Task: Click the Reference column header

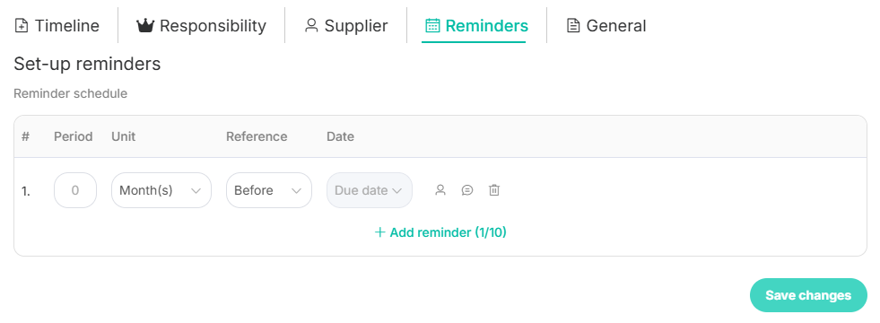Action: (257, 136)
